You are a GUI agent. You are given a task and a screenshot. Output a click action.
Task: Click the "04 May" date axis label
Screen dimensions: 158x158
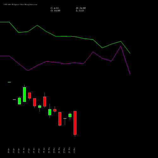click(49, 150)
